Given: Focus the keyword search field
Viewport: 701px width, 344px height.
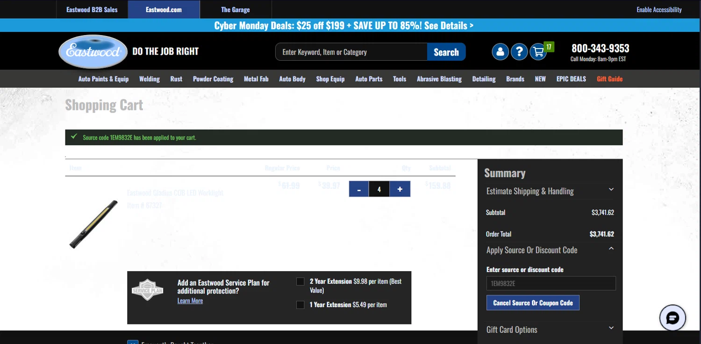Looking at the screenshot, I should click(x=351, y=52).
